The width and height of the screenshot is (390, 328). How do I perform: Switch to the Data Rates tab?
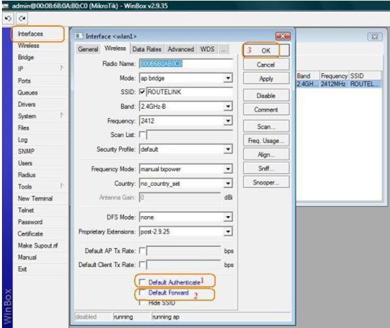[x=147, y=49]
